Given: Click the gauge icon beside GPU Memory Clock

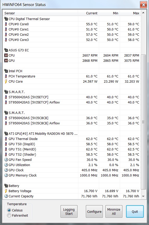Looking at the screenshot, I should (x=6, y=175).
